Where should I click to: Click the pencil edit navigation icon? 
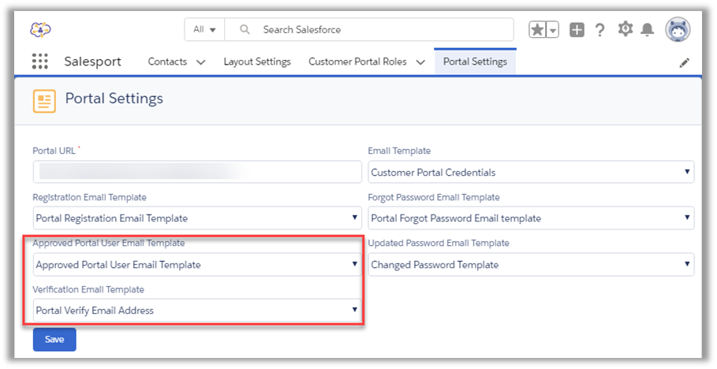[684, 62]
